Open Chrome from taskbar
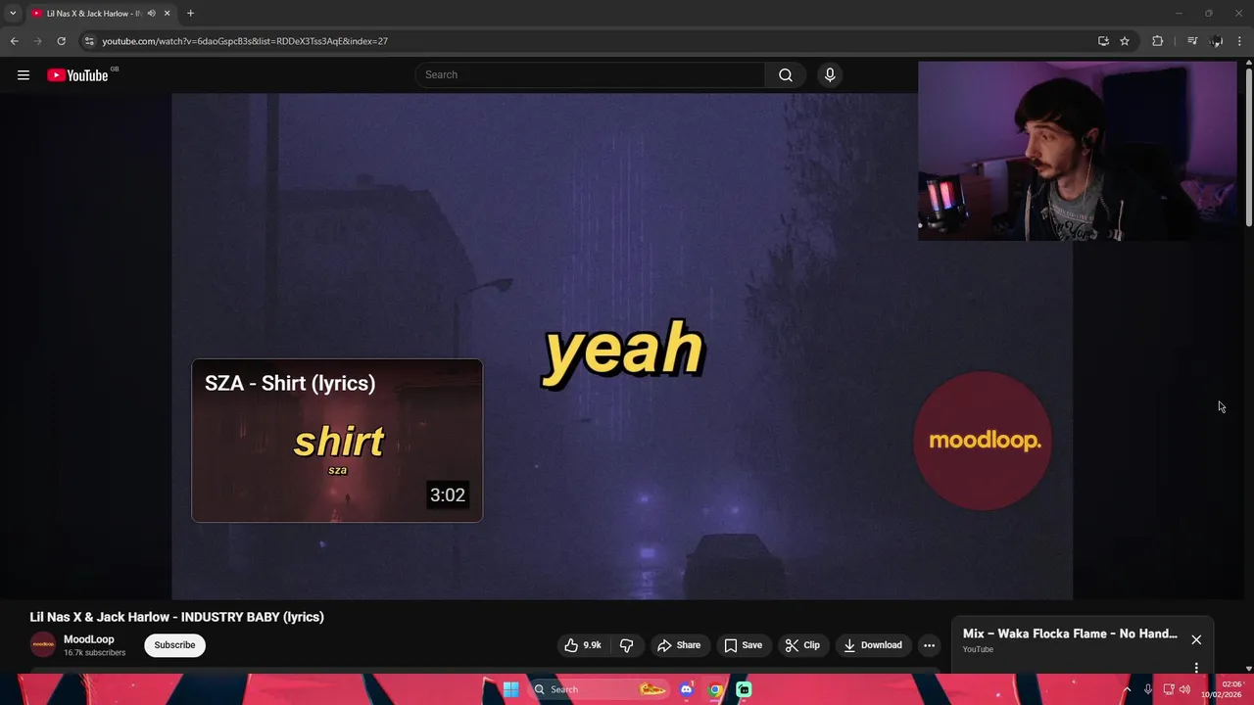The height and width of the screenshot is (705, 1254). coord(715,689)
